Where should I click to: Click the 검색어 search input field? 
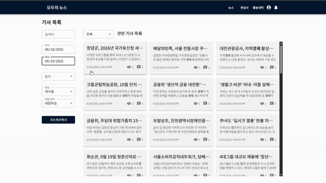(x=58, y=35)
